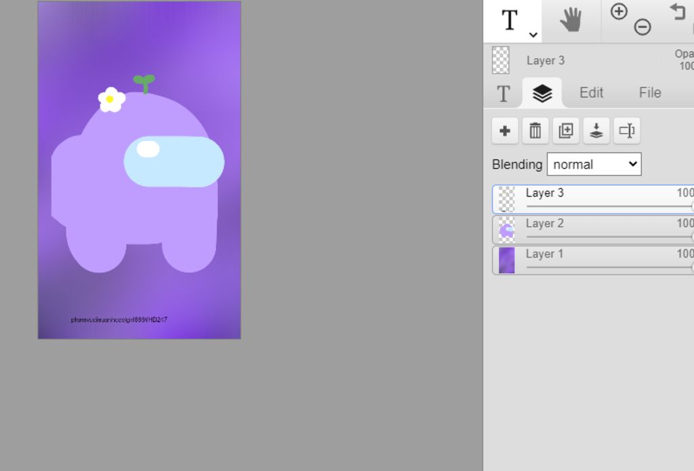Open the Blending mode dropdown
The height and width of the screenshot is (471, 694).
point(594,164)
